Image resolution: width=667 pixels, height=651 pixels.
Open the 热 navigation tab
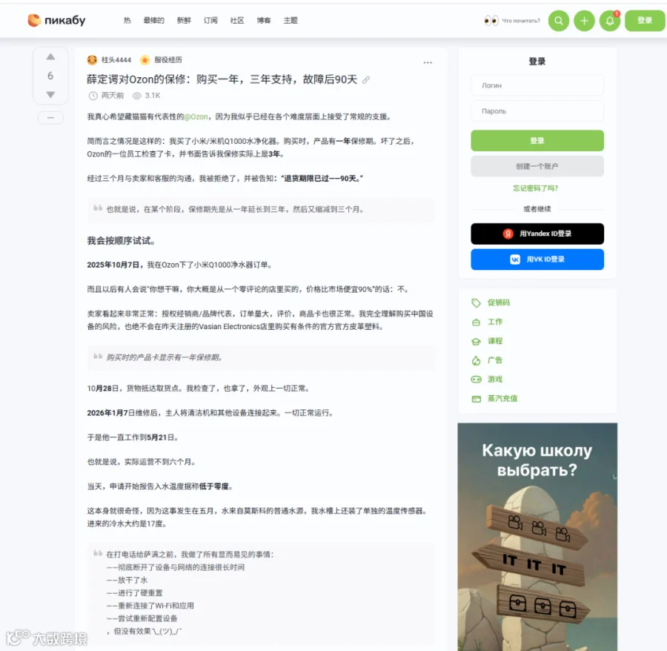tap(127, 21)
